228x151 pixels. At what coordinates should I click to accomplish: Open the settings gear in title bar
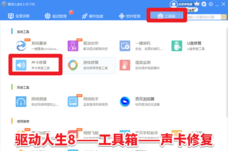click(211, 4)
